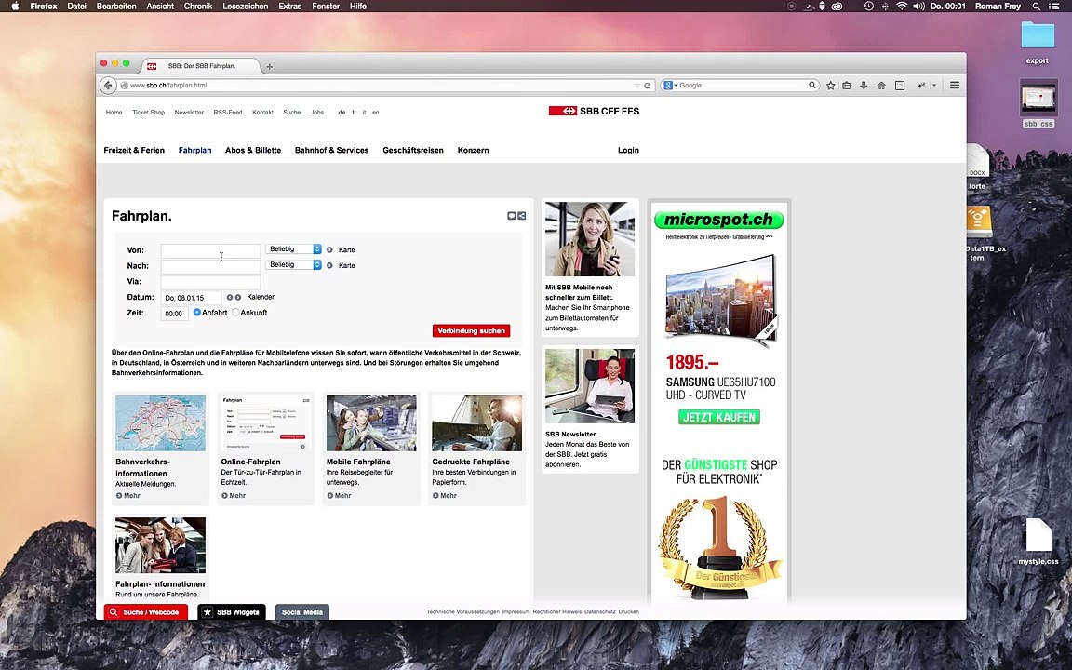Click the volume icon in menu bar

pos(918,7)
